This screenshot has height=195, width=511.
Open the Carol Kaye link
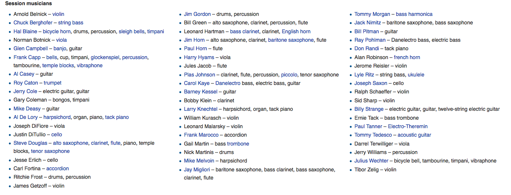click(x=195, y=83)
